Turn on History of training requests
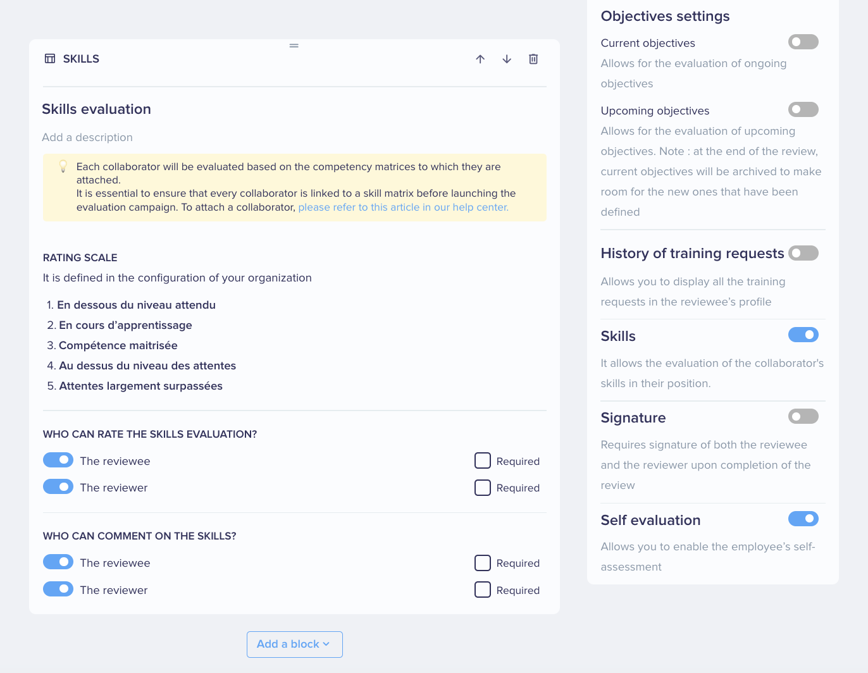 coord(803,253)
